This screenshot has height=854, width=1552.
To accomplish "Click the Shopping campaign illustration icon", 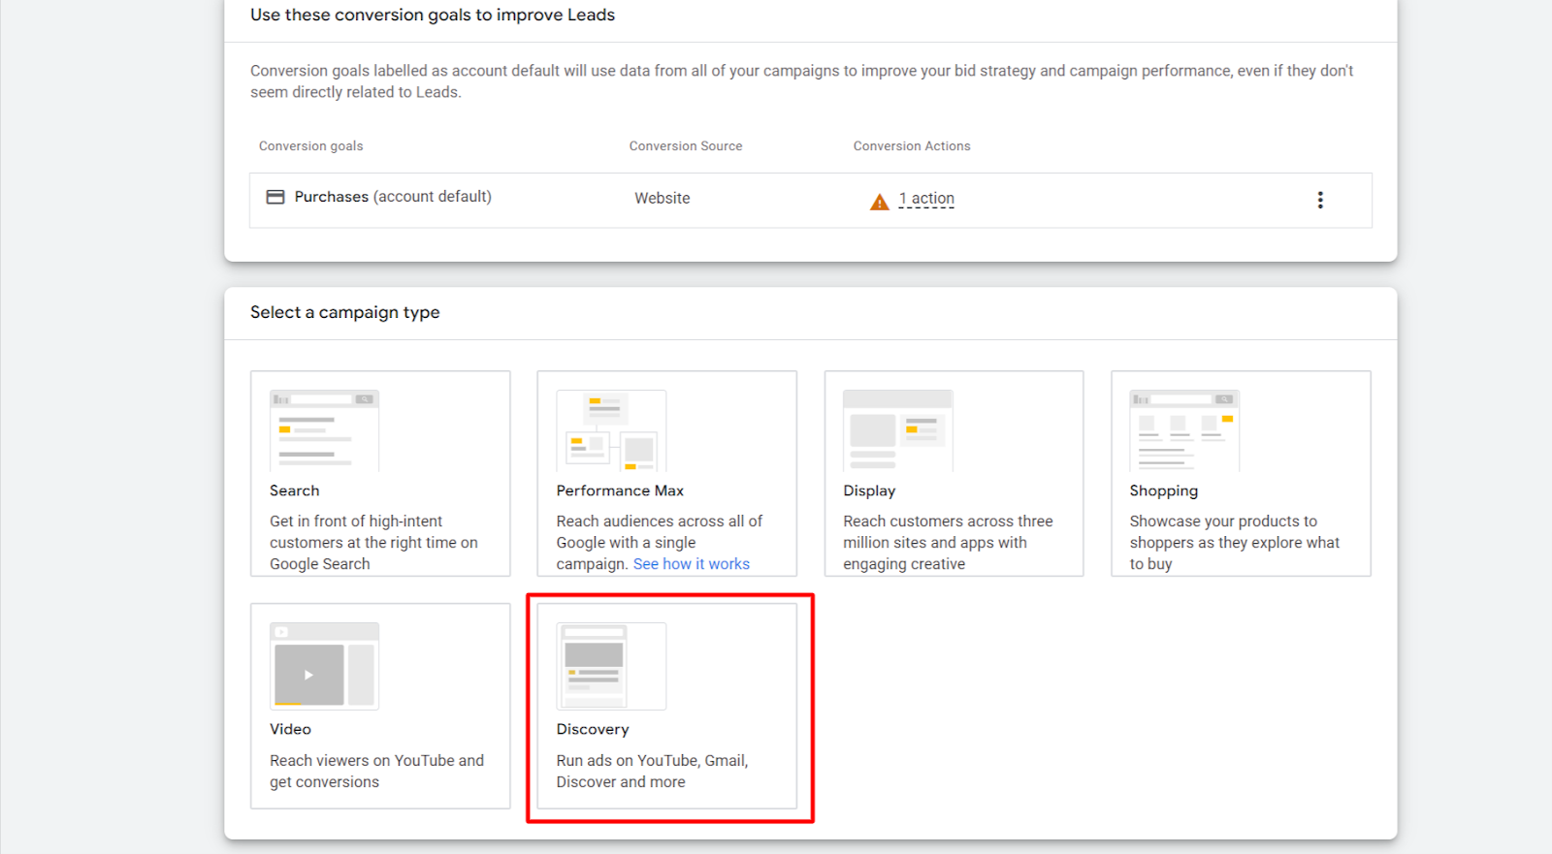I will (1184, 430).
